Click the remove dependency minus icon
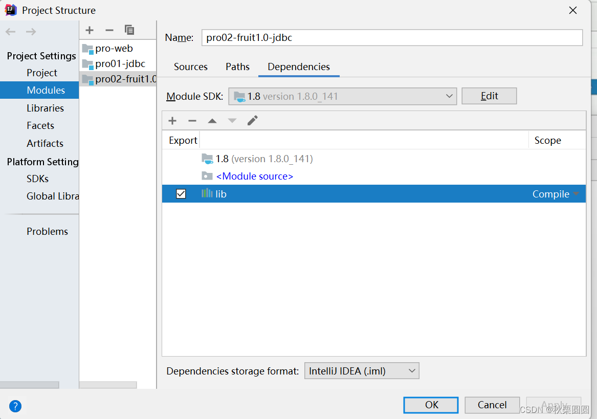Viewport: 597px width, 419px height. 192,120
